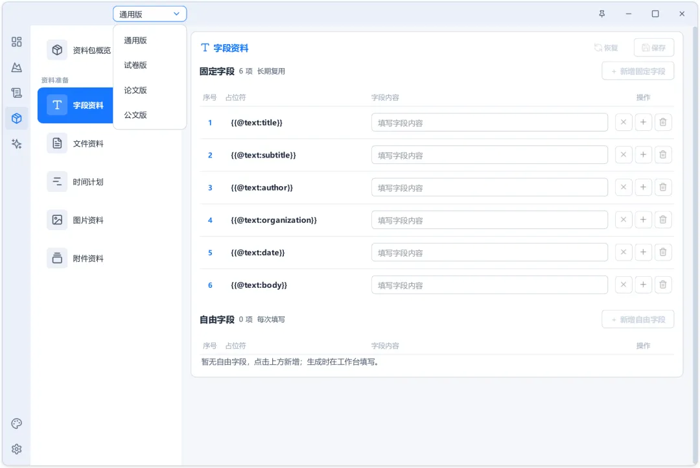Click the 固定字段 section heading
Viewport: 700px width, 468px height.
[x=217, y=71]
